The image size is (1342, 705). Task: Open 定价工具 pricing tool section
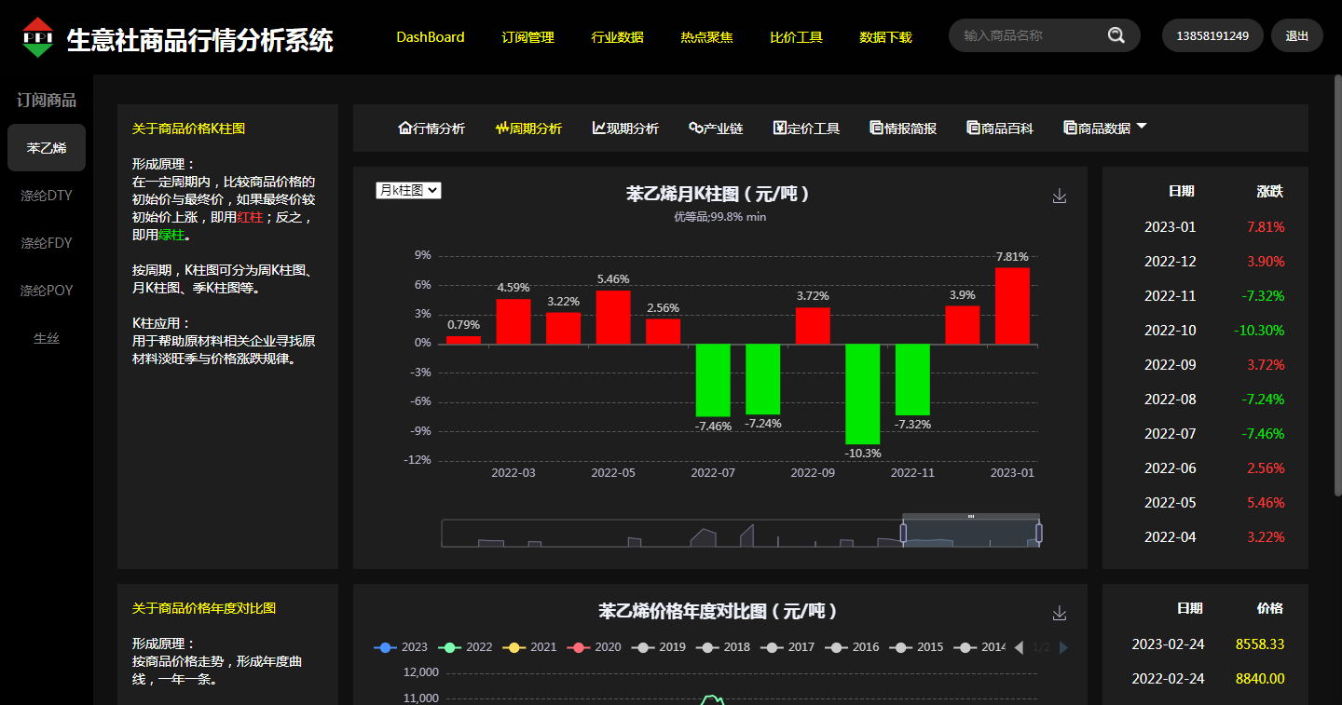coord(806,129)
